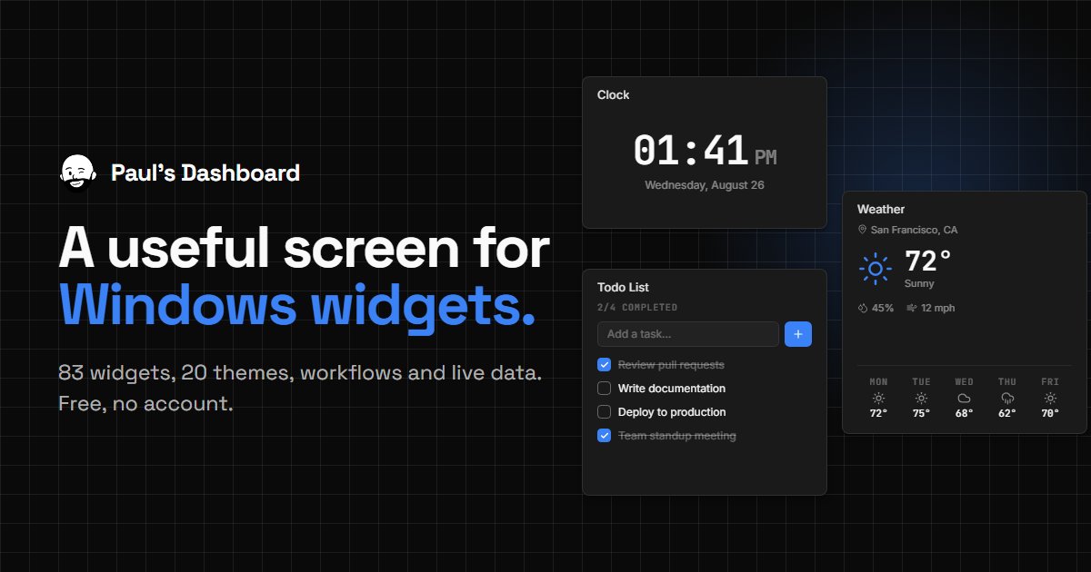Click Tuesday's sunny forecast icon

tap(921, 398)
